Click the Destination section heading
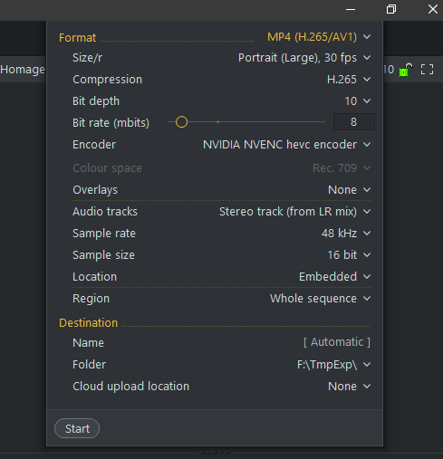The width and height of the screenshot is (443, 459). [x=88, y=323]
